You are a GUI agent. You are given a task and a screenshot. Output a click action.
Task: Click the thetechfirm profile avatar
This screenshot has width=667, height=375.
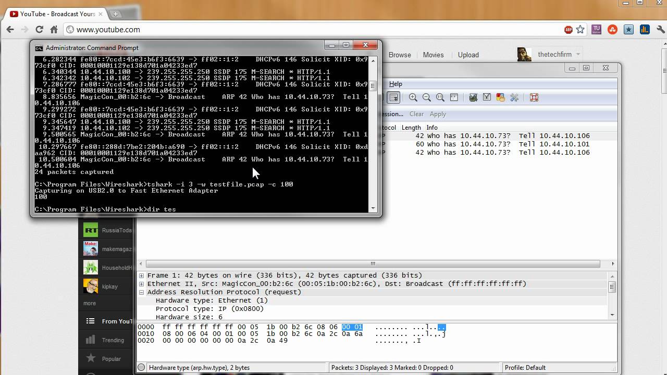coord(524,55)
